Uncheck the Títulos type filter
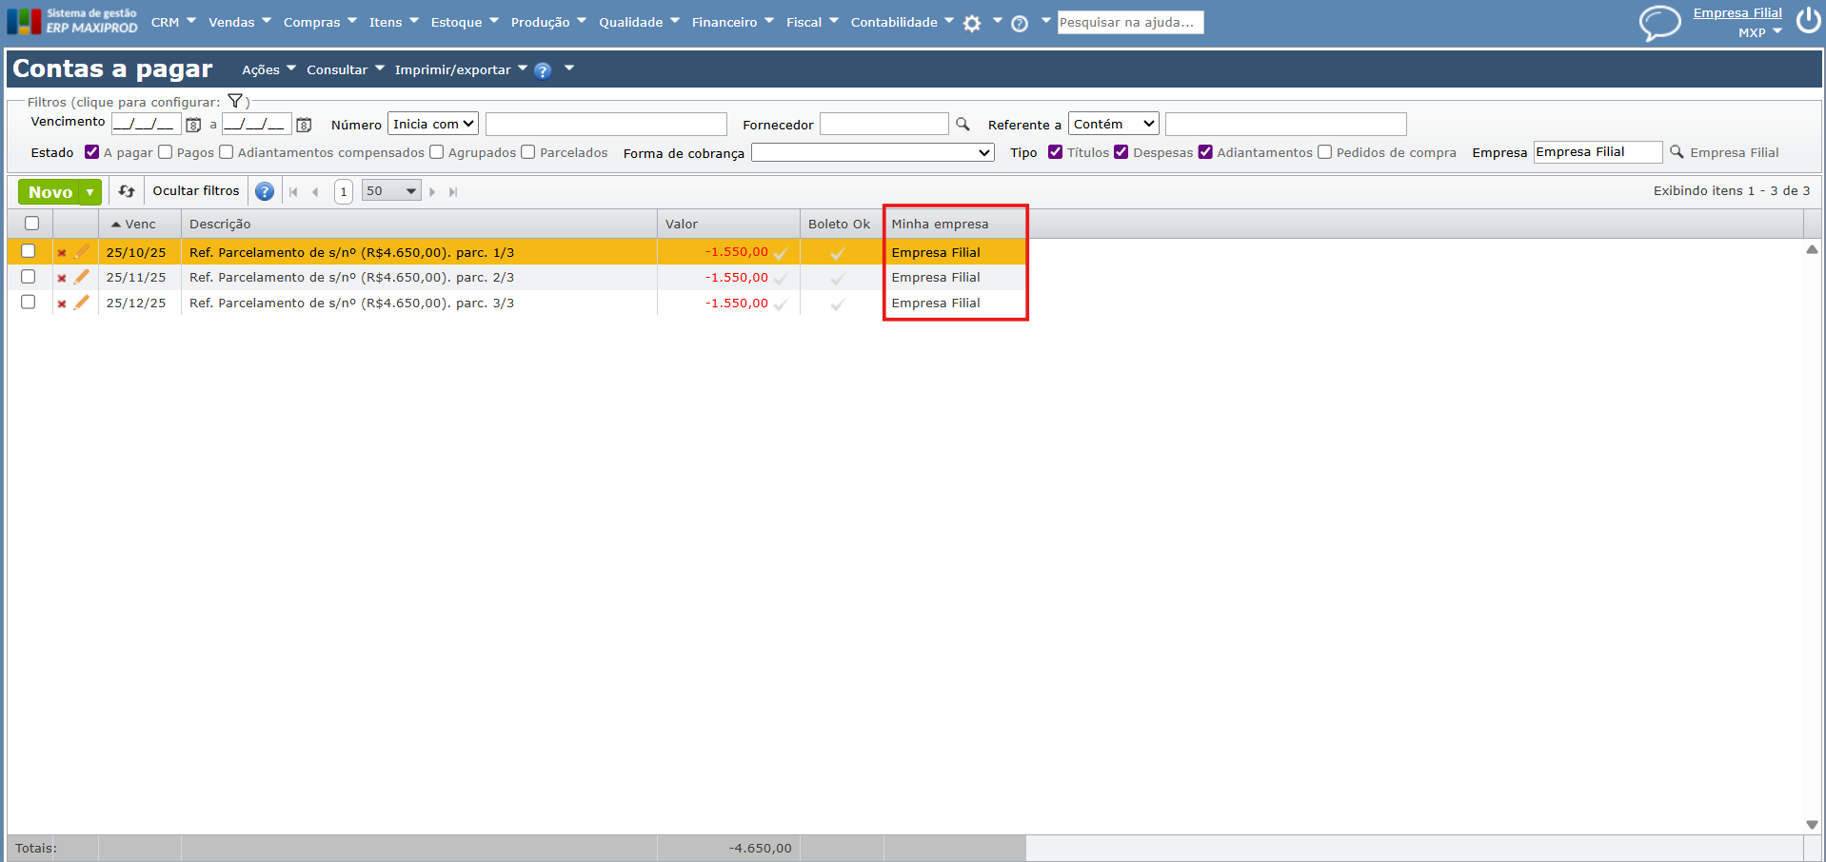The height and width of the screenshot is (862, 1826). (x=1056, y=152)
